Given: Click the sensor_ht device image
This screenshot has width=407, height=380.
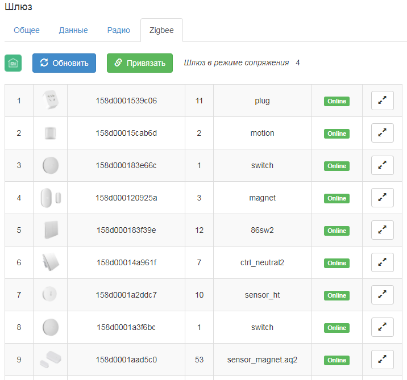Looking at the screenshot, I should [x=50, y=295].
